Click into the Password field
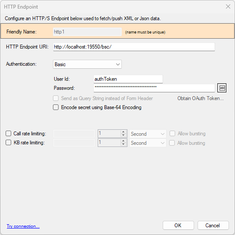This screenshot has width=235, height=235. [154, 88]
